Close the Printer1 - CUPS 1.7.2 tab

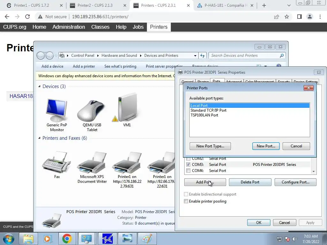(61, 5)
